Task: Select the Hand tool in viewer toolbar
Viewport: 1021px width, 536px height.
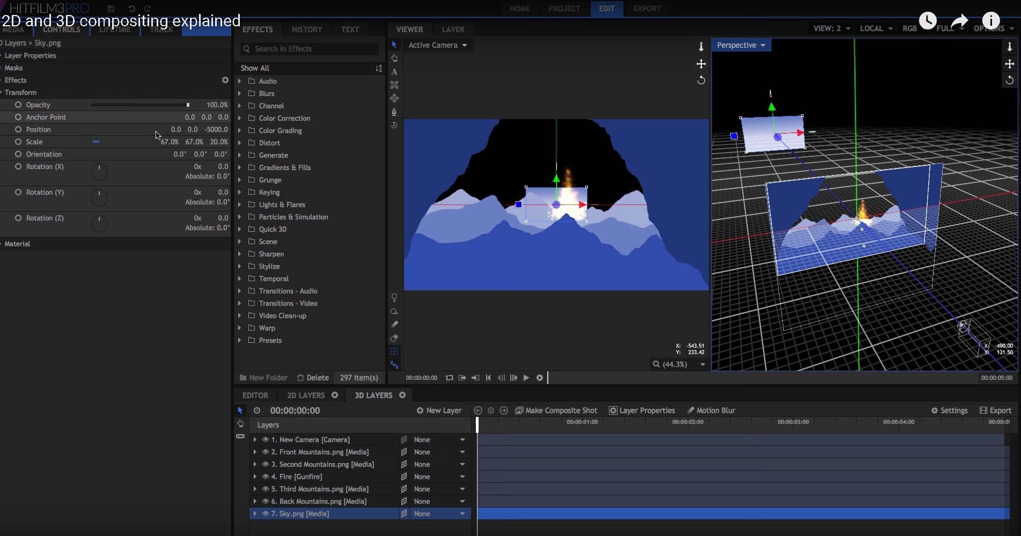Action: [x=394, y=58]
